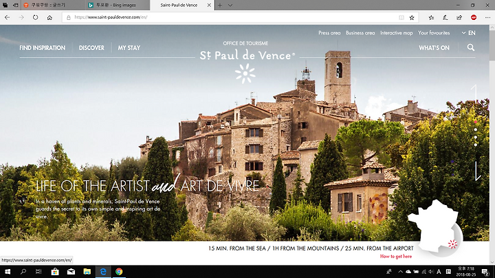Open OneDrive cloud tray icon
495x278 pixels.
click(408, 272)
